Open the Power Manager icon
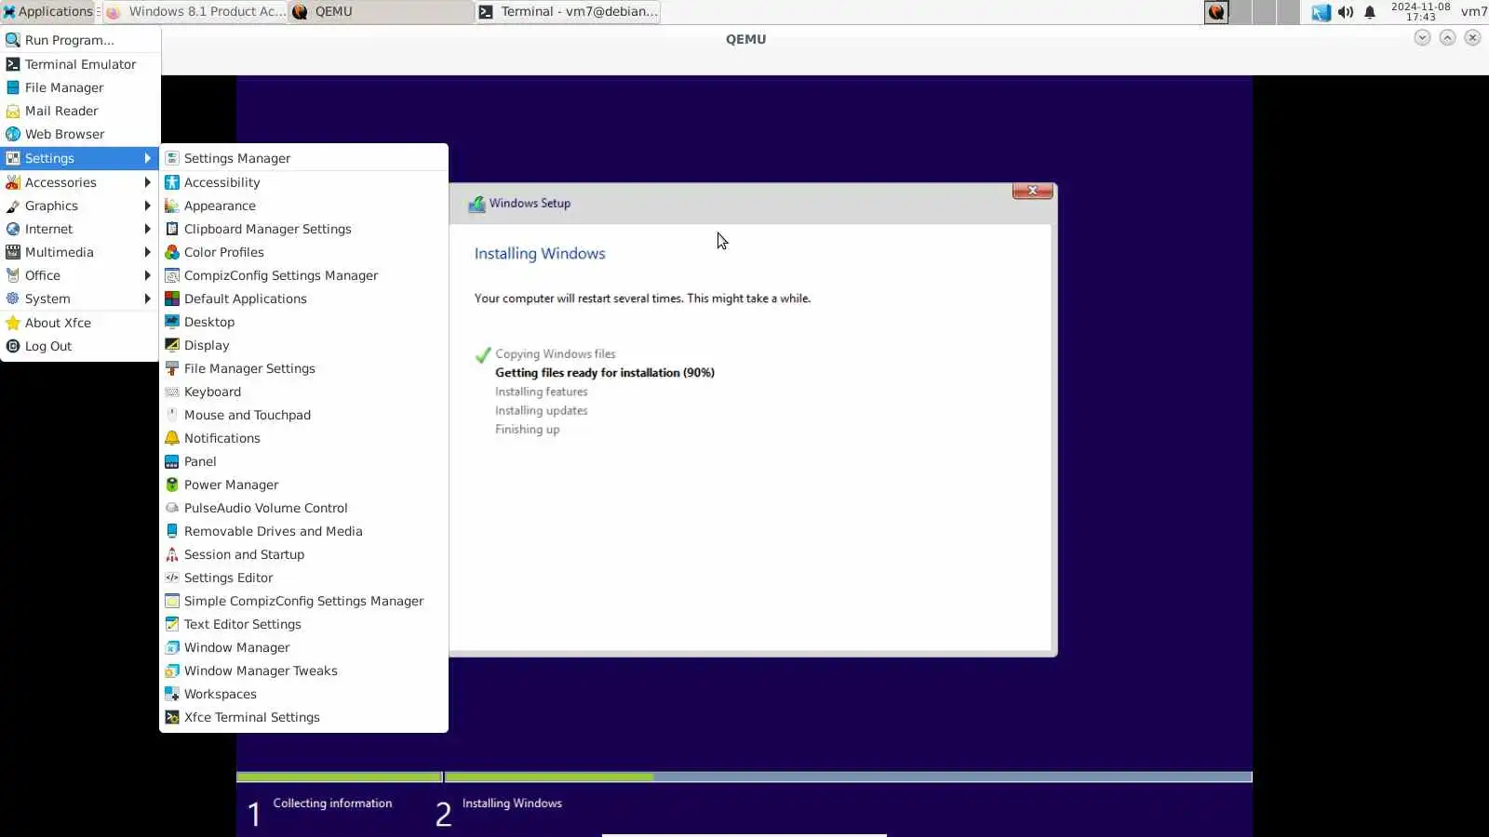1489x837 pixels. pos(172,485)
